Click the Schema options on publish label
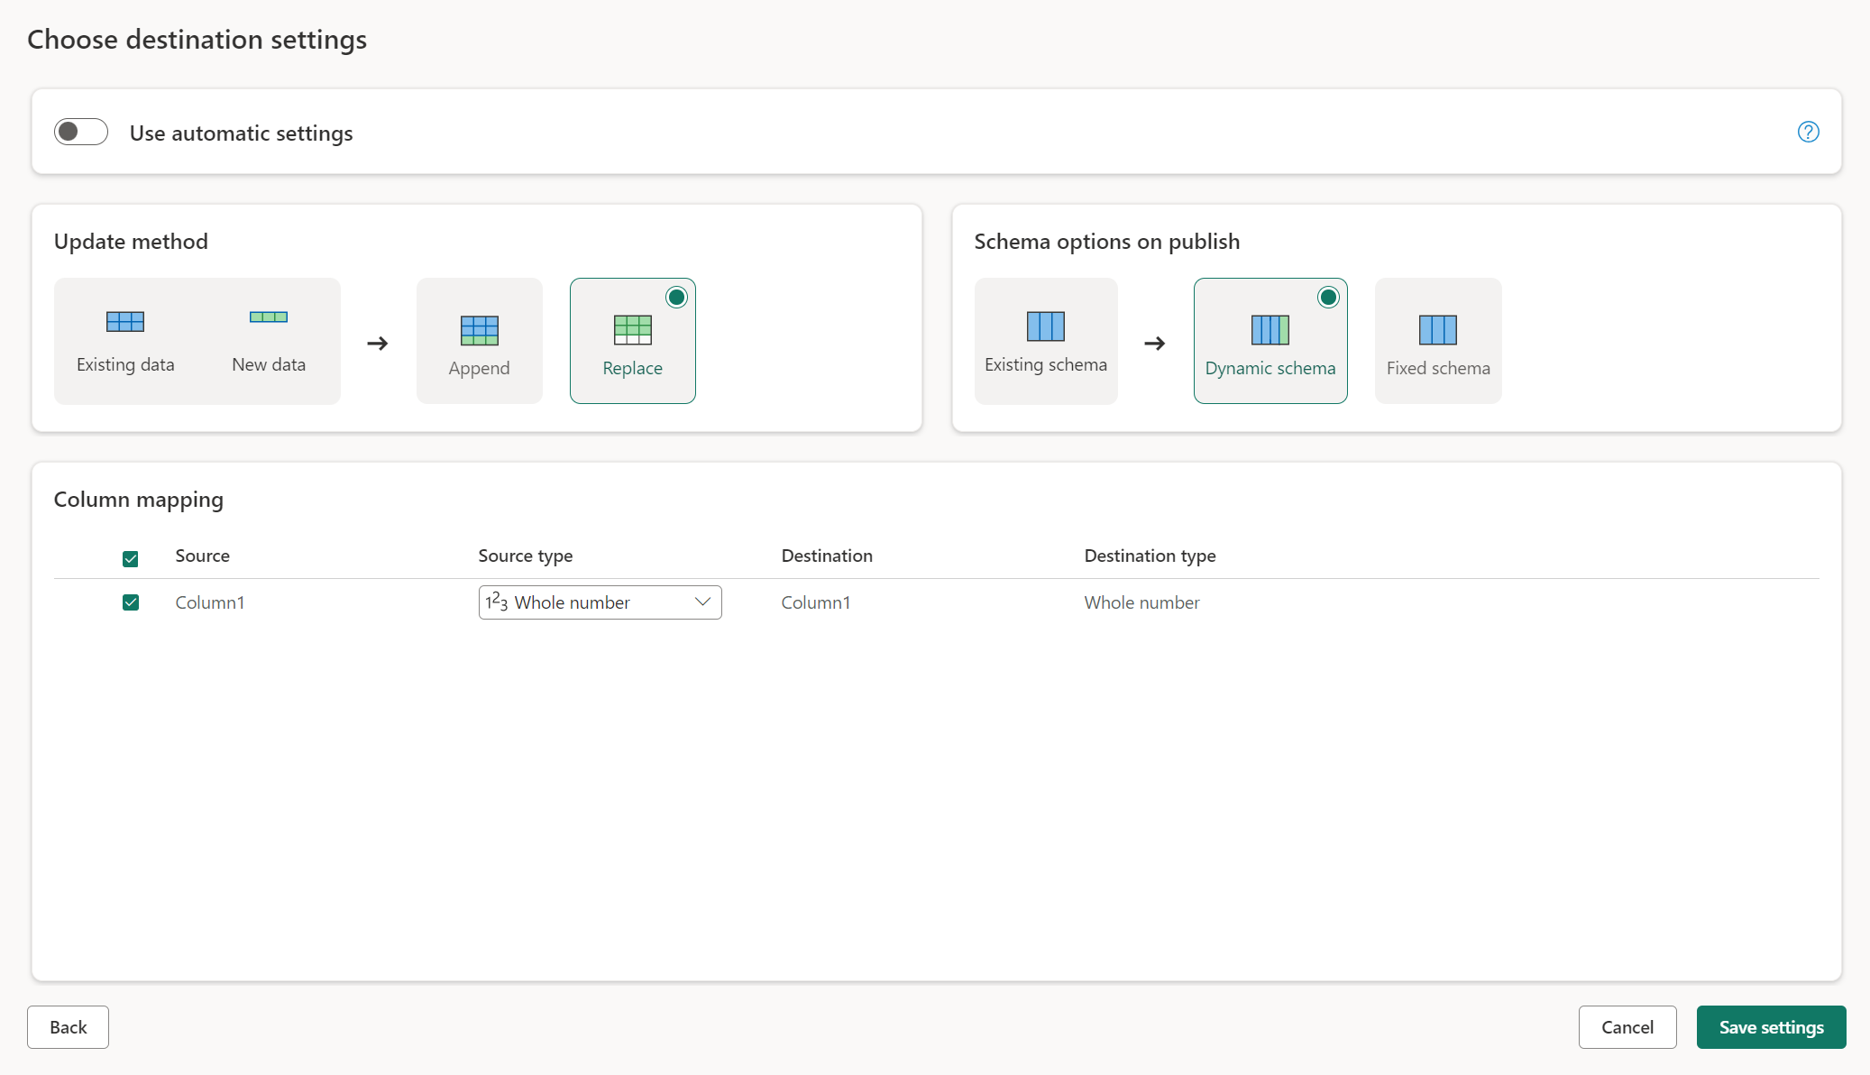Screen dimensions: 1870x1075 1107,240
